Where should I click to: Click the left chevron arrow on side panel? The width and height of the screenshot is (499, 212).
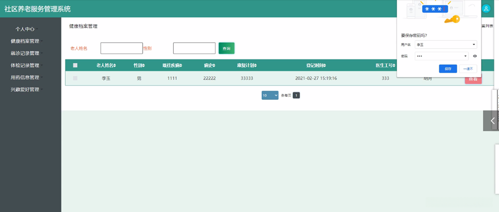[493, 120]
